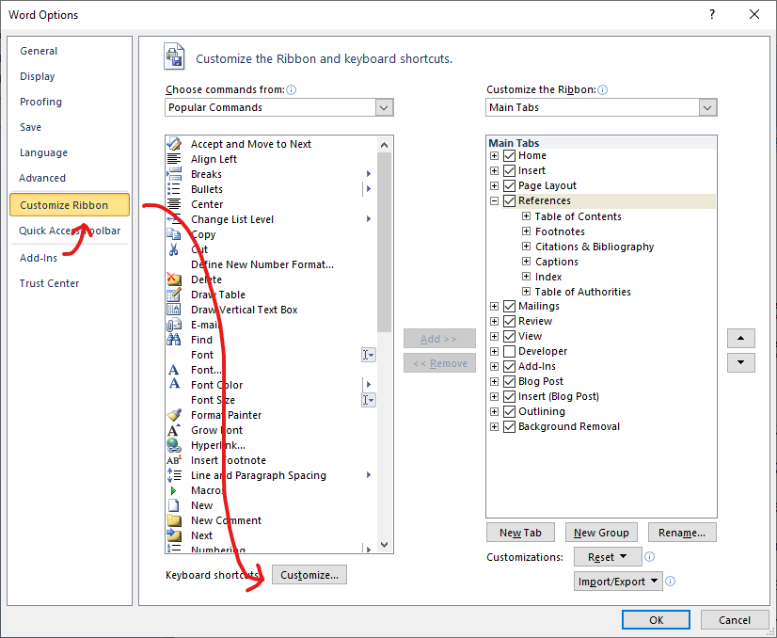
Task: Click the New Tab button
Action: click(520, 533)
